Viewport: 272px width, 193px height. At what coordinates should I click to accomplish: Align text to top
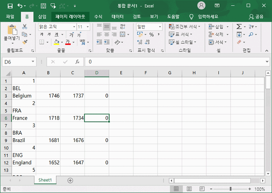coord(99,26)
